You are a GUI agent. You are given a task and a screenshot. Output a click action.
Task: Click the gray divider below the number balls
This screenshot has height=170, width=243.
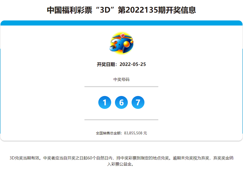click(121, 119)
